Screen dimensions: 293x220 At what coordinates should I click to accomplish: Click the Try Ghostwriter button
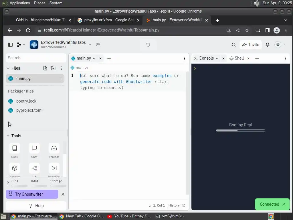[32, 194]
